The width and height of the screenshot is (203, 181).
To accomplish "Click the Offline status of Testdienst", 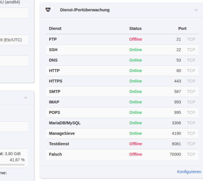I will (x=135, y=144).
